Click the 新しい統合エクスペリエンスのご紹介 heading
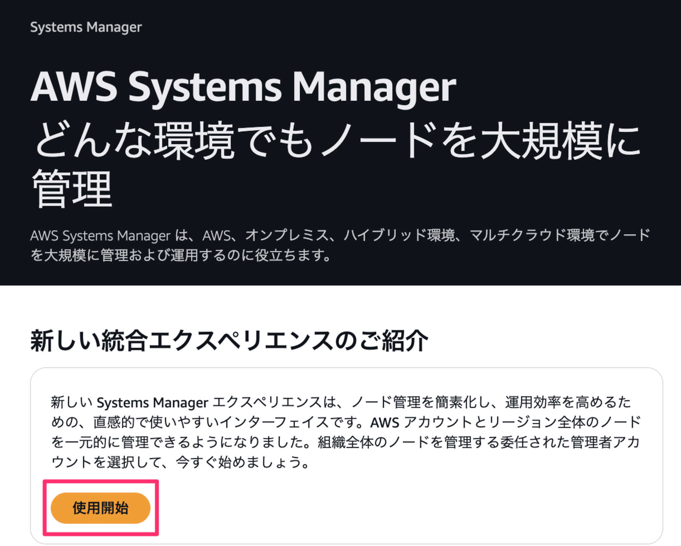The height and width of the screenshot is (546, 681). [229, 340]
